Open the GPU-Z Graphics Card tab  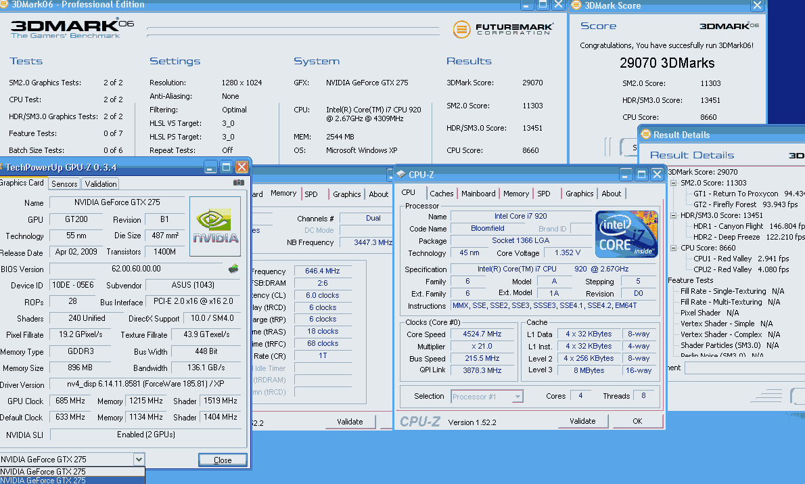click(x=22, y=183)
